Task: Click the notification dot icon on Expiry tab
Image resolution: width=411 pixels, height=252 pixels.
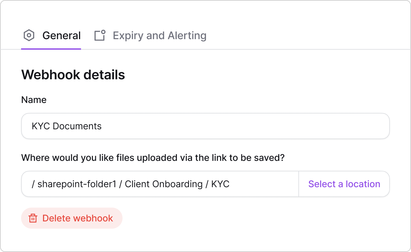Action: point(103,31)
